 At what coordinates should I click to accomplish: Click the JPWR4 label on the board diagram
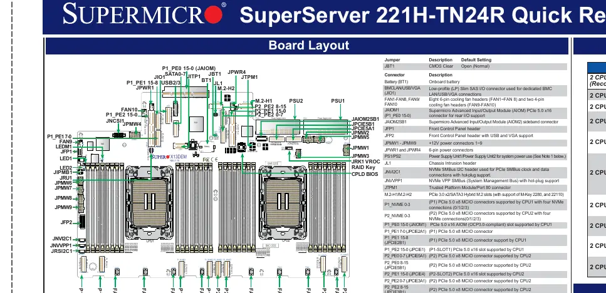point(236,72)
